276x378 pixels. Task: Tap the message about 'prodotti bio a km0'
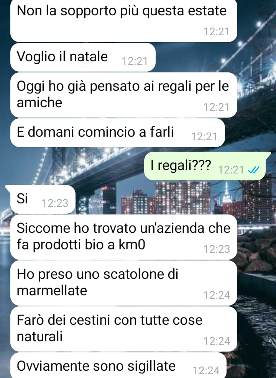(x=123, y=237)
